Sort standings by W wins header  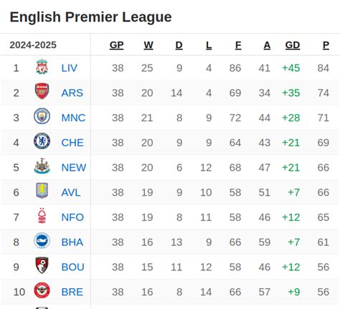pyautogui.click(x=148, y=45)
